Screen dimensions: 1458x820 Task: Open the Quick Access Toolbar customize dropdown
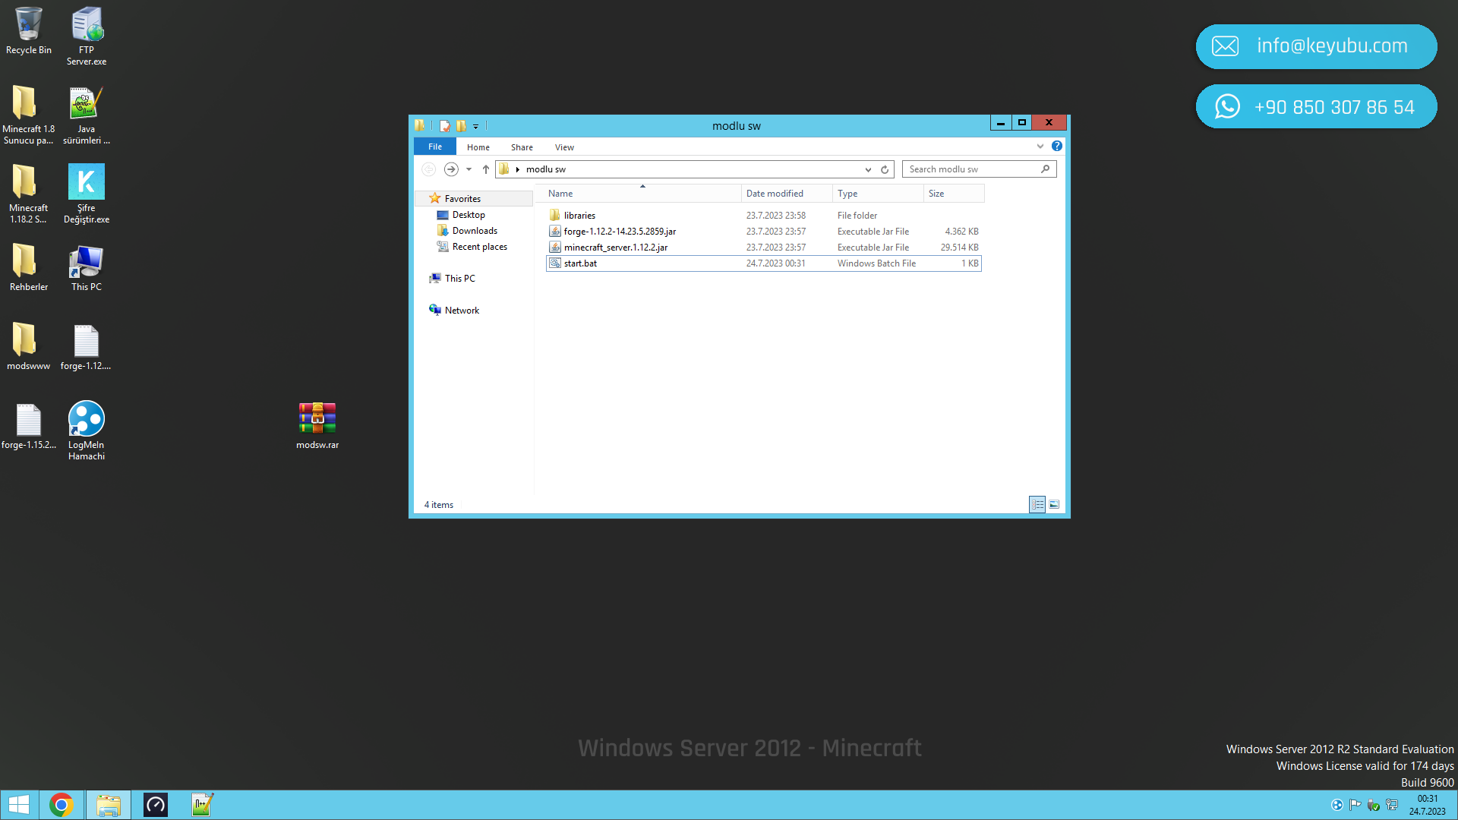coord(476,126)
